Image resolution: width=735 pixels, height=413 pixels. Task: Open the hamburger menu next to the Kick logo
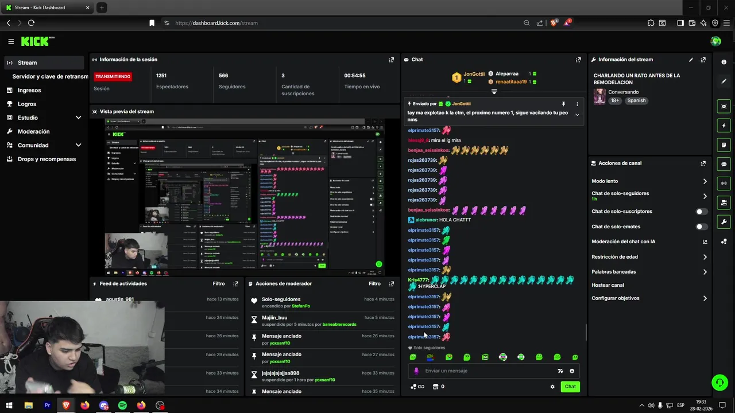pyautogui.click(x=11, y=41)
